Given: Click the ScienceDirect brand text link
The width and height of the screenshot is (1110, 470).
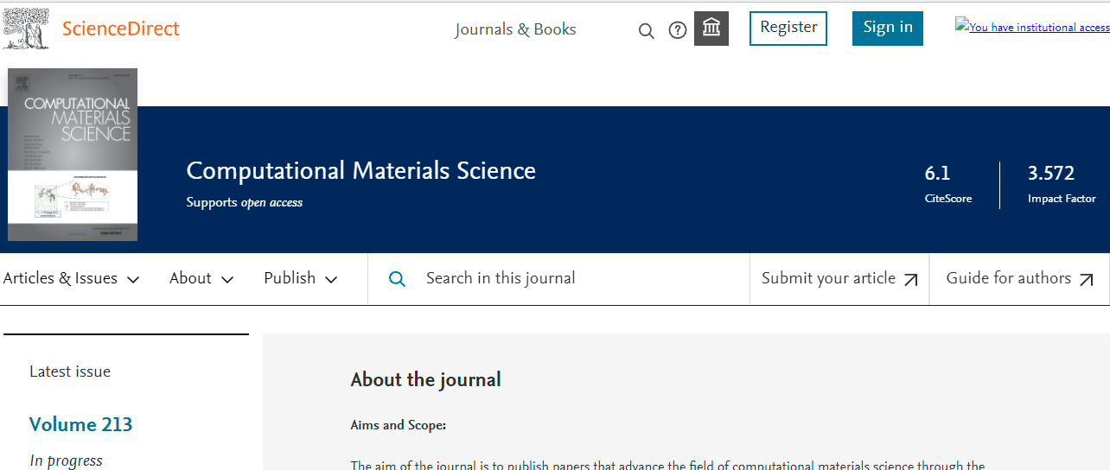Looking at the screenshot, I should (121, 29).
